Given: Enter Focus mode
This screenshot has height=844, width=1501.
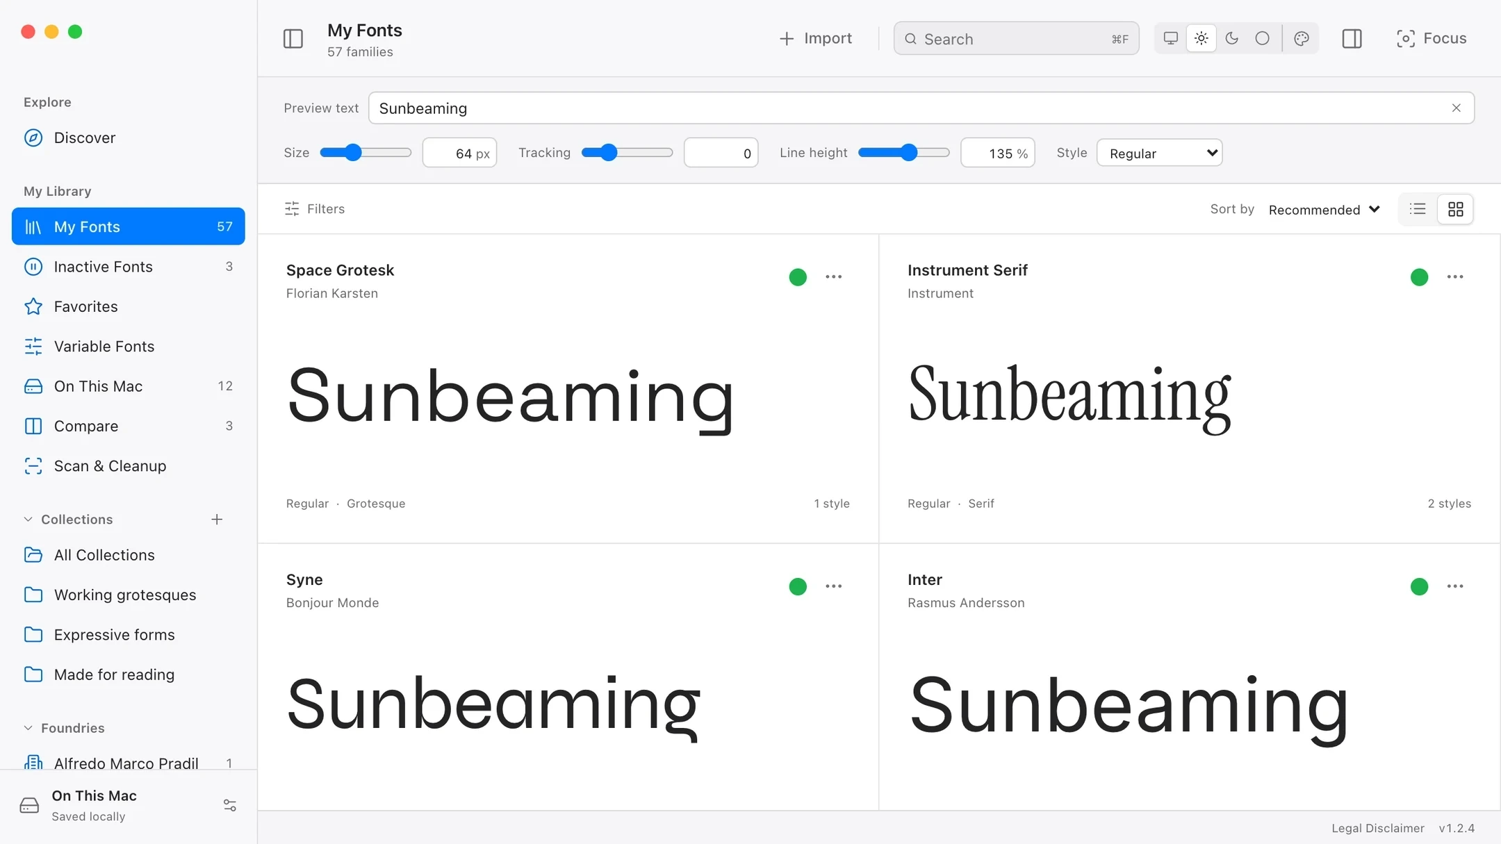Looking at the screenshot, I should (x=1432, y=38).
